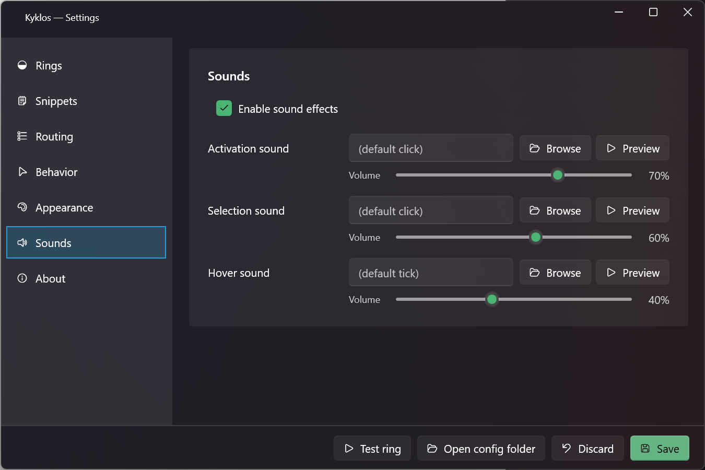Click the play icon on Selection sound Preview

point(611,210)
